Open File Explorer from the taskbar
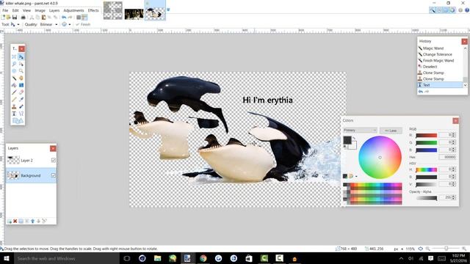Screen dimensions: 470x264 [x=157, y=258]
